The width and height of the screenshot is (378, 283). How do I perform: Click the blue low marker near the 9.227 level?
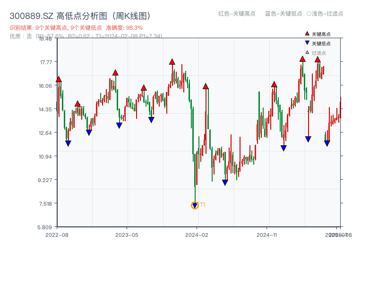click(225, 183)
